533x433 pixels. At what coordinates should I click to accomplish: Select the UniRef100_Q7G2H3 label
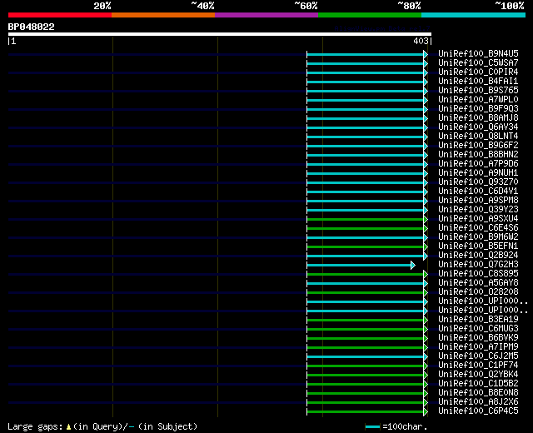pyautogui.click(x=478, y=265)
